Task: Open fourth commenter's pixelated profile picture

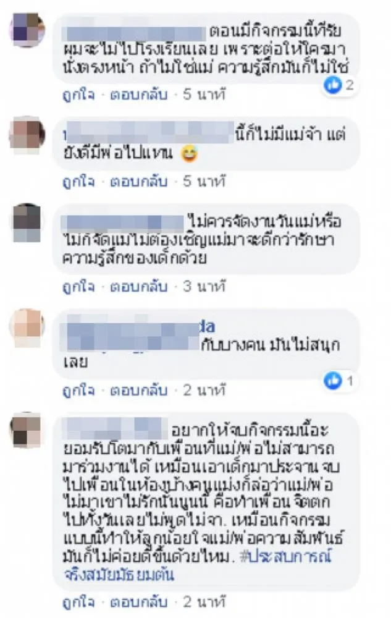Action: click(x=27, y=328)
